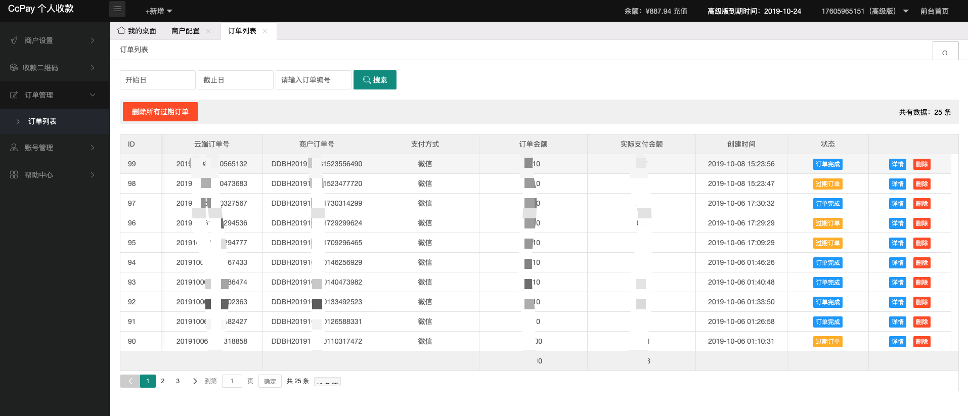The image size is (968, 416).
Task: Click the 开始日 date input field
Action: 157,80
